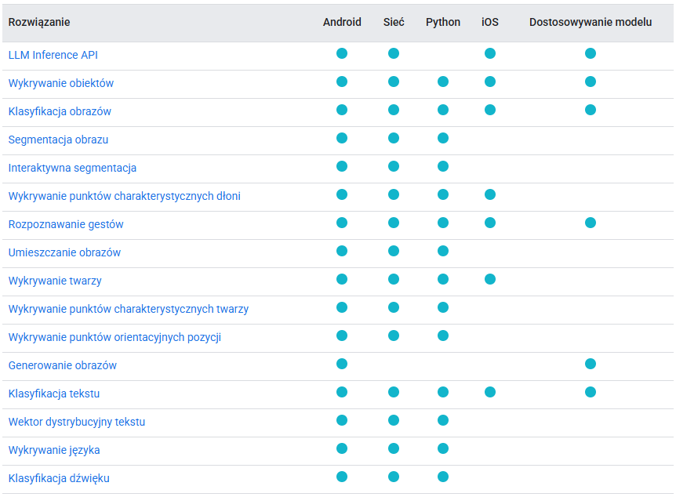Click Android dot in Generowanie obrazów row
676x497 pixels.
tap(342, 365)
